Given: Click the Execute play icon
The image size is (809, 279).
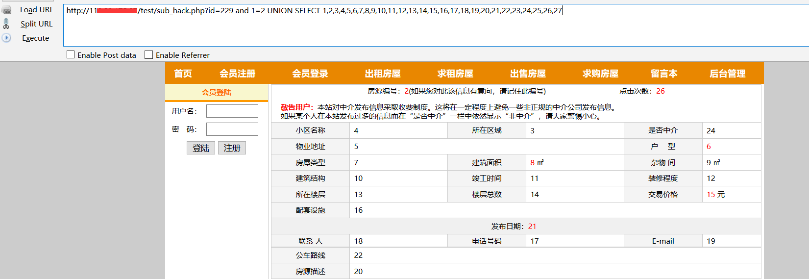Looking at the screenshot, I should point(6,38).
